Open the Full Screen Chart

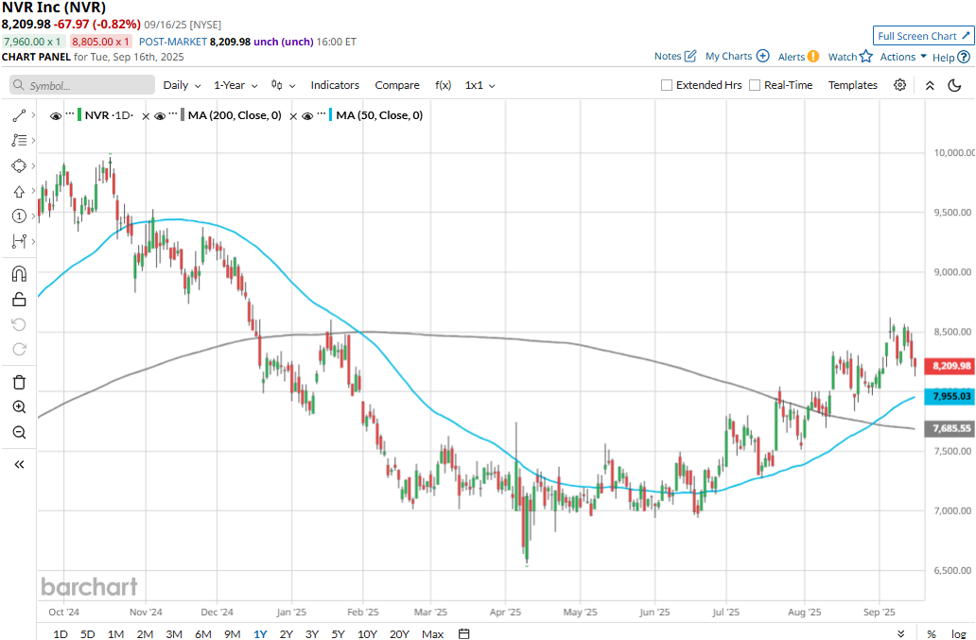point(923,36)
